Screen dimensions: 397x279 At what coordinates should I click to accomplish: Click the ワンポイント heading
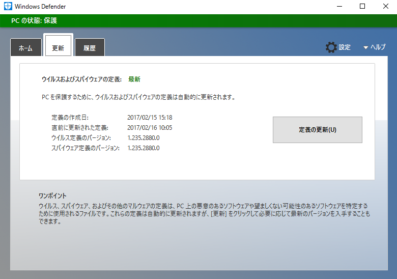[52, 196]
